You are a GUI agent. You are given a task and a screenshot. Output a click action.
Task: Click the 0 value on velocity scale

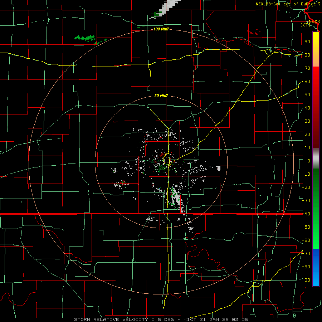(x=309, y=161)
